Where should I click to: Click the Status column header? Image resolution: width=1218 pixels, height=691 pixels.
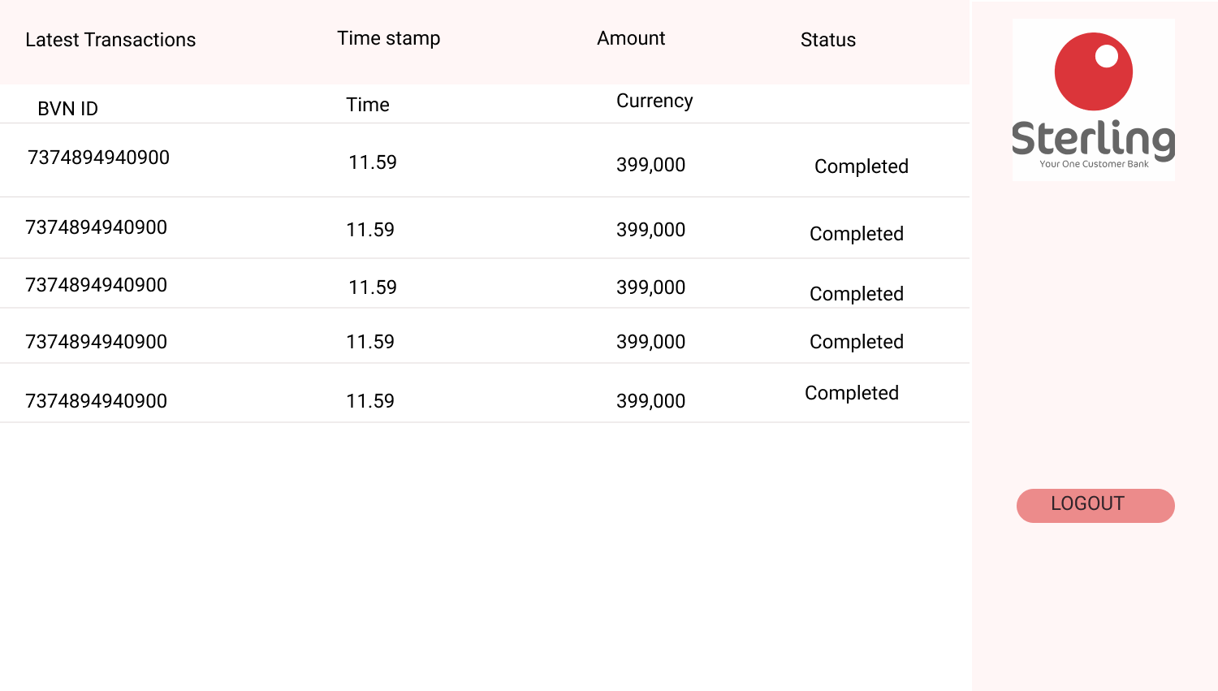point(828,40)
